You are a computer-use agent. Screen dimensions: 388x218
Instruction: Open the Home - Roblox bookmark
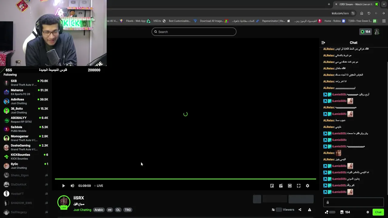(335, 21)
